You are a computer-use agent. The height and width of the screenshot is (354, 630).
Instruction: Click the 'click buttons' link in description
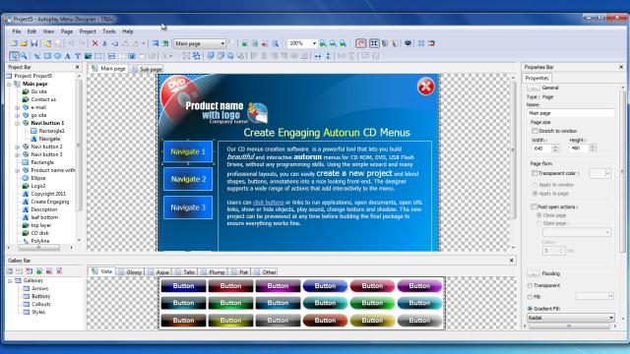pyautogui.click(x=268, y=203)
